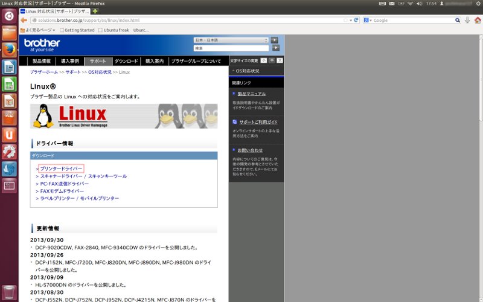This screenshot has height=302, width=483.
Task: Open Ubuntu Freak bookmark
Action: pyautogui.click(x=114, y=30)
